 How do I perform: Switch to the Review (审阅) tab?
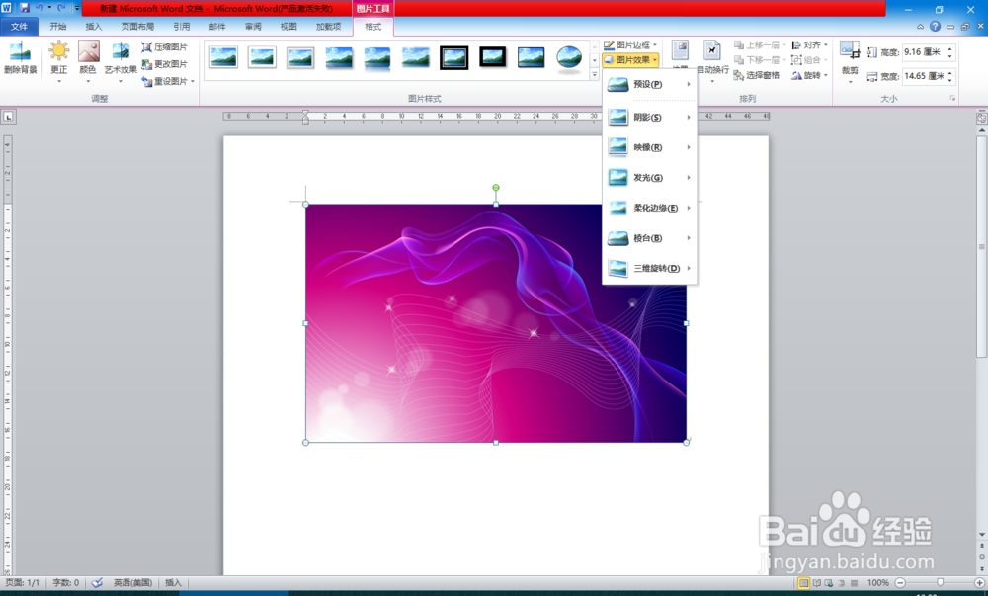click(x=253, y=27)
